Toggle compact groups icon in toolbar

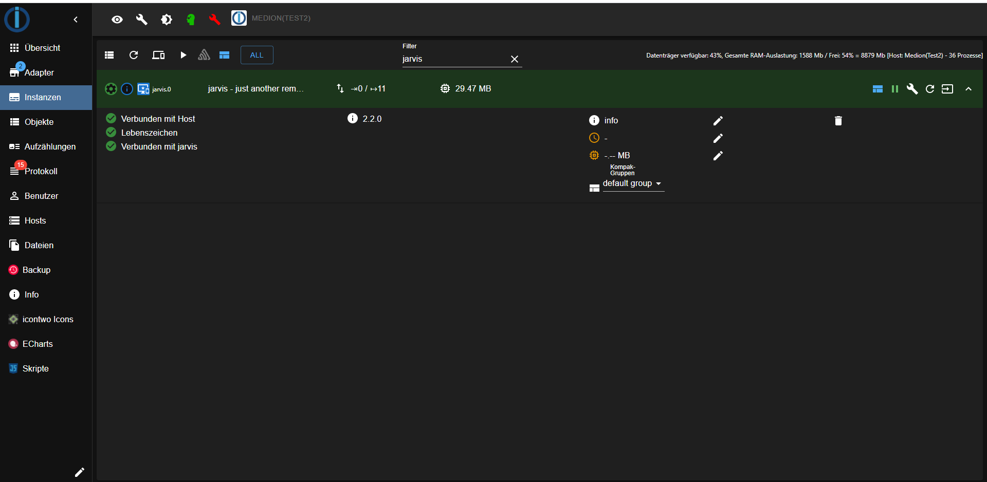tap(224, 55)
